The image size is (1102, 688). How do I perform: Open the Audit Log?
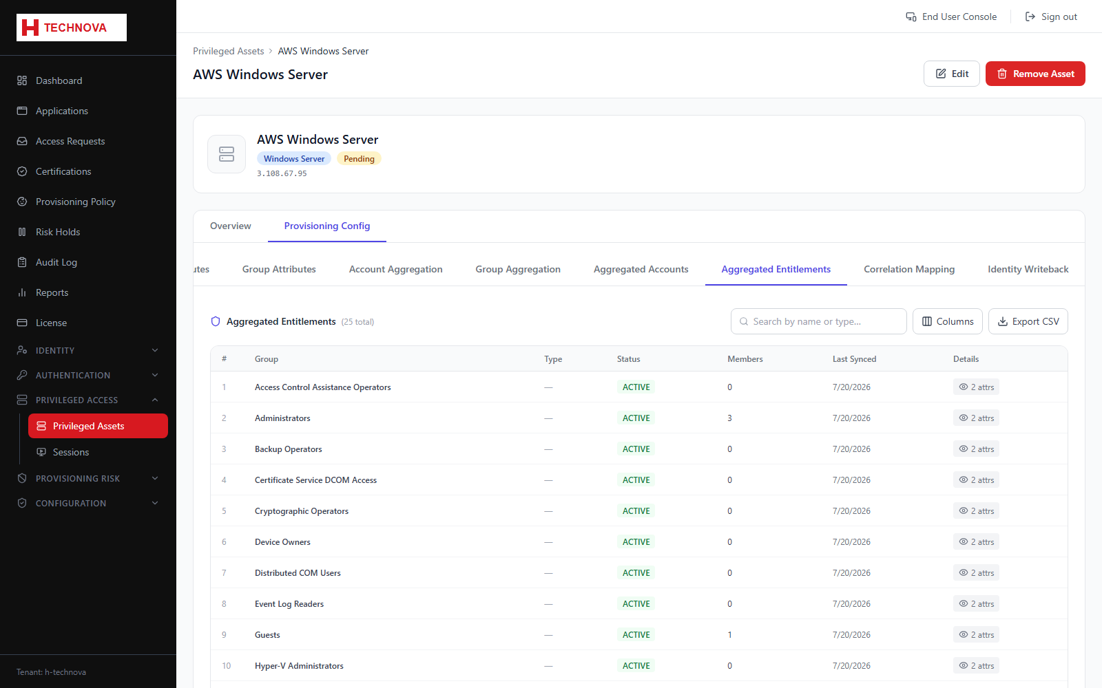(x=88, y=262)
